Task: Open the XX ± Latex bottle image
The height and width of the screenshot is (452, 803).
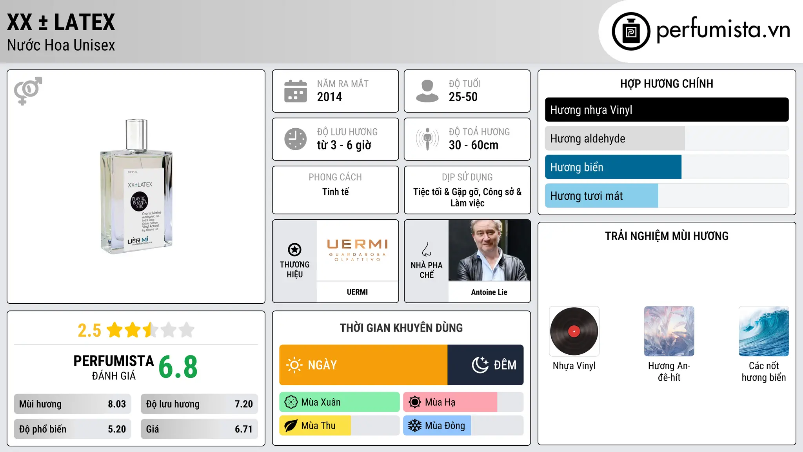Action: click(136, 187)
